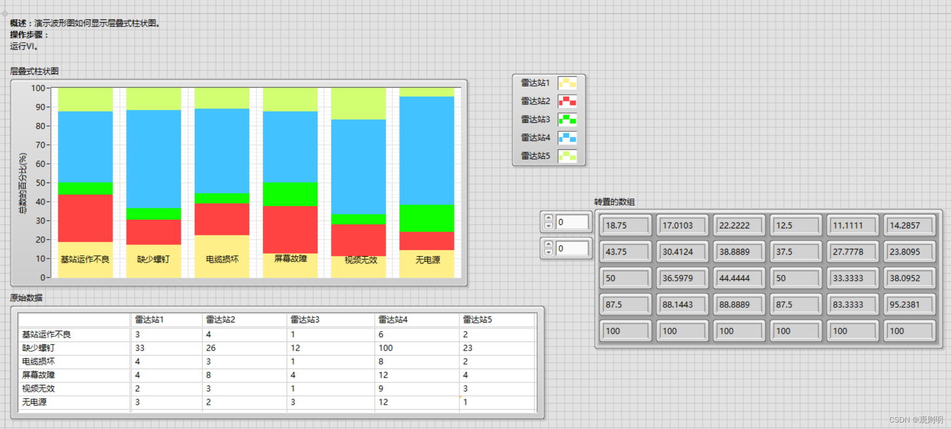The image size is (951, 429).
Task: Decrement the top array index control
Action: point(549,226)
